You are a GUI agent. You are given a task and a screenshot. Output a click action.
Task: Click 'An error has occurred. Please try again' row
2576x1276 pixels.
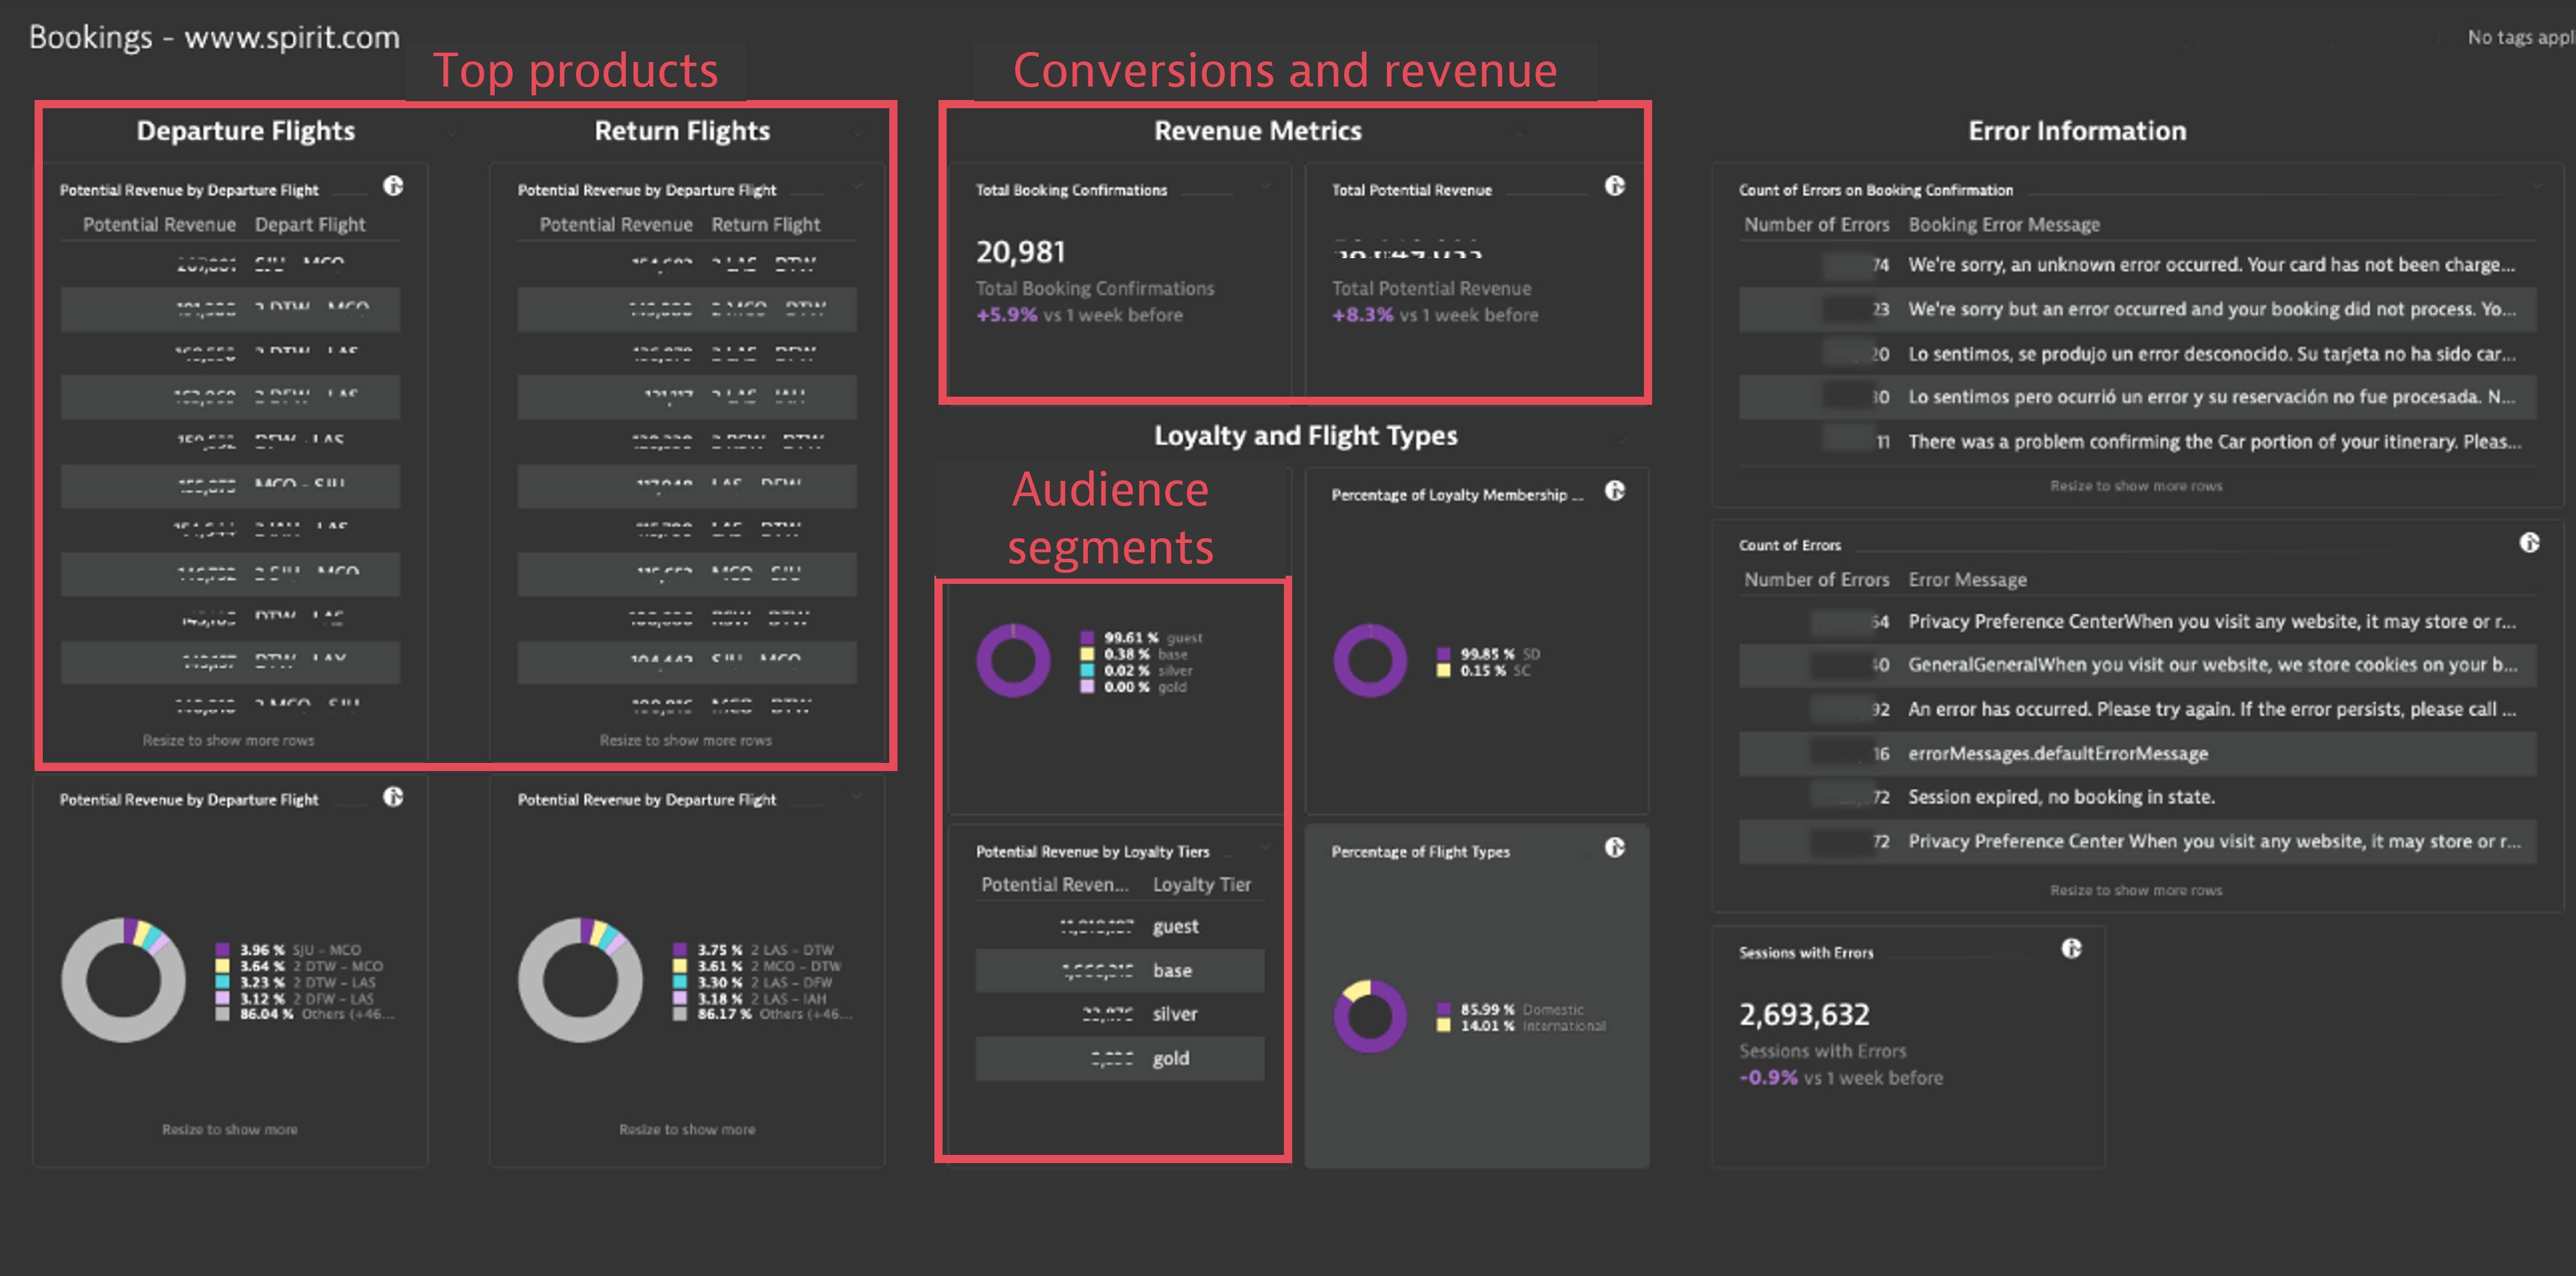click(2138, 710)
